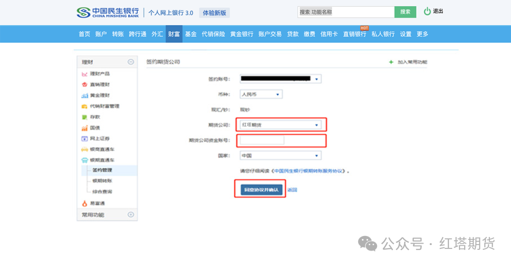Open the 代销保险 menu
Screen dimensions: 511x264
pyautogui.click(x=213, y=34)
